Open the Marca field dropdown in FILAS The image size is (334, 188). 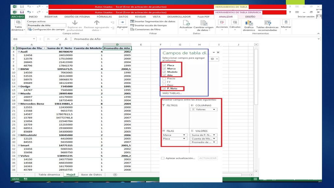[x=184, y=135]
